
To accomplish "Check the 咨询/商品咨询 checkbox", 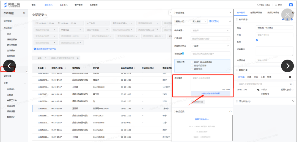I will coord(192,66).
